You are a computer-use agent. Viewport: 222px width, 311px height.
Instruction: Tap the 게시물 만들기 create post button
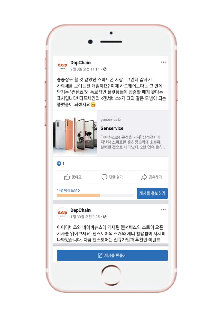(112, 255)
